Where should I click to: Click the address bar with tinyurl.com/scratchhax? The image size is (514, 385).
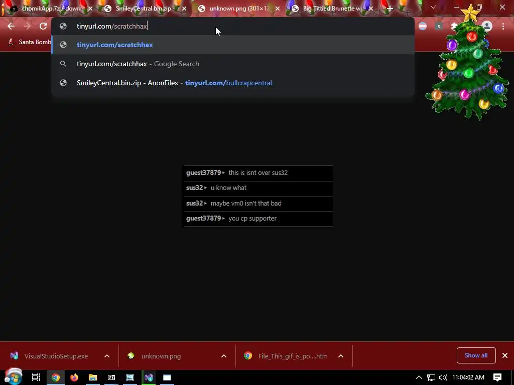click(x=233, y=26)
